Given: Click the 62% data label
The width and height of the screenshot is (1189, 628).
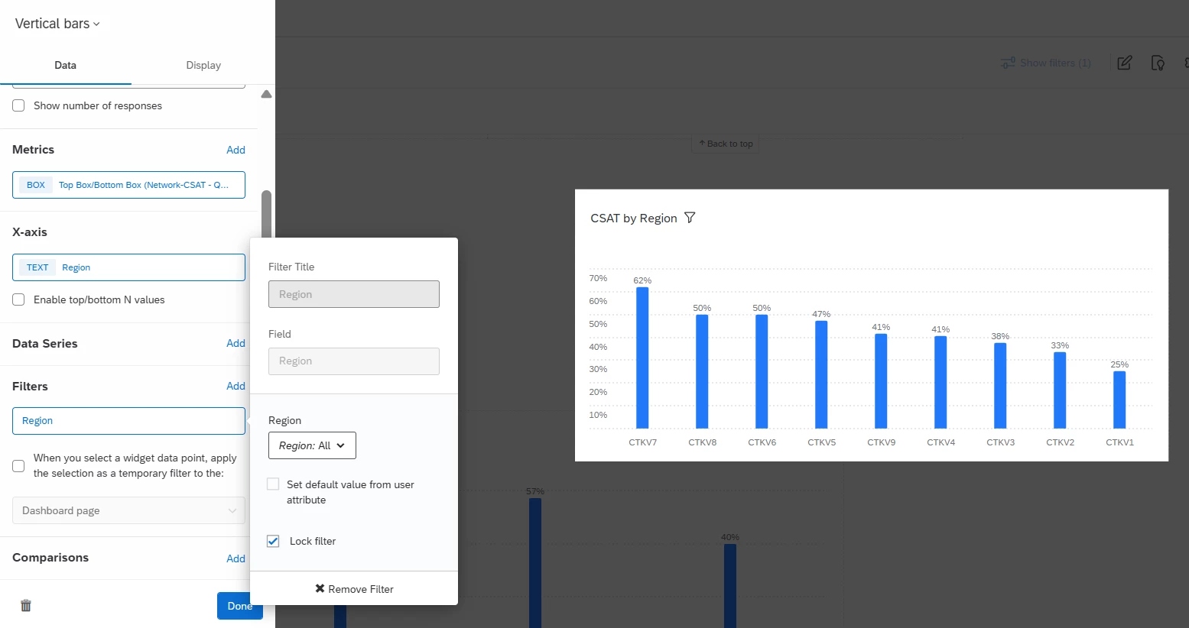Looking at the screenshot, I should 642,280.
